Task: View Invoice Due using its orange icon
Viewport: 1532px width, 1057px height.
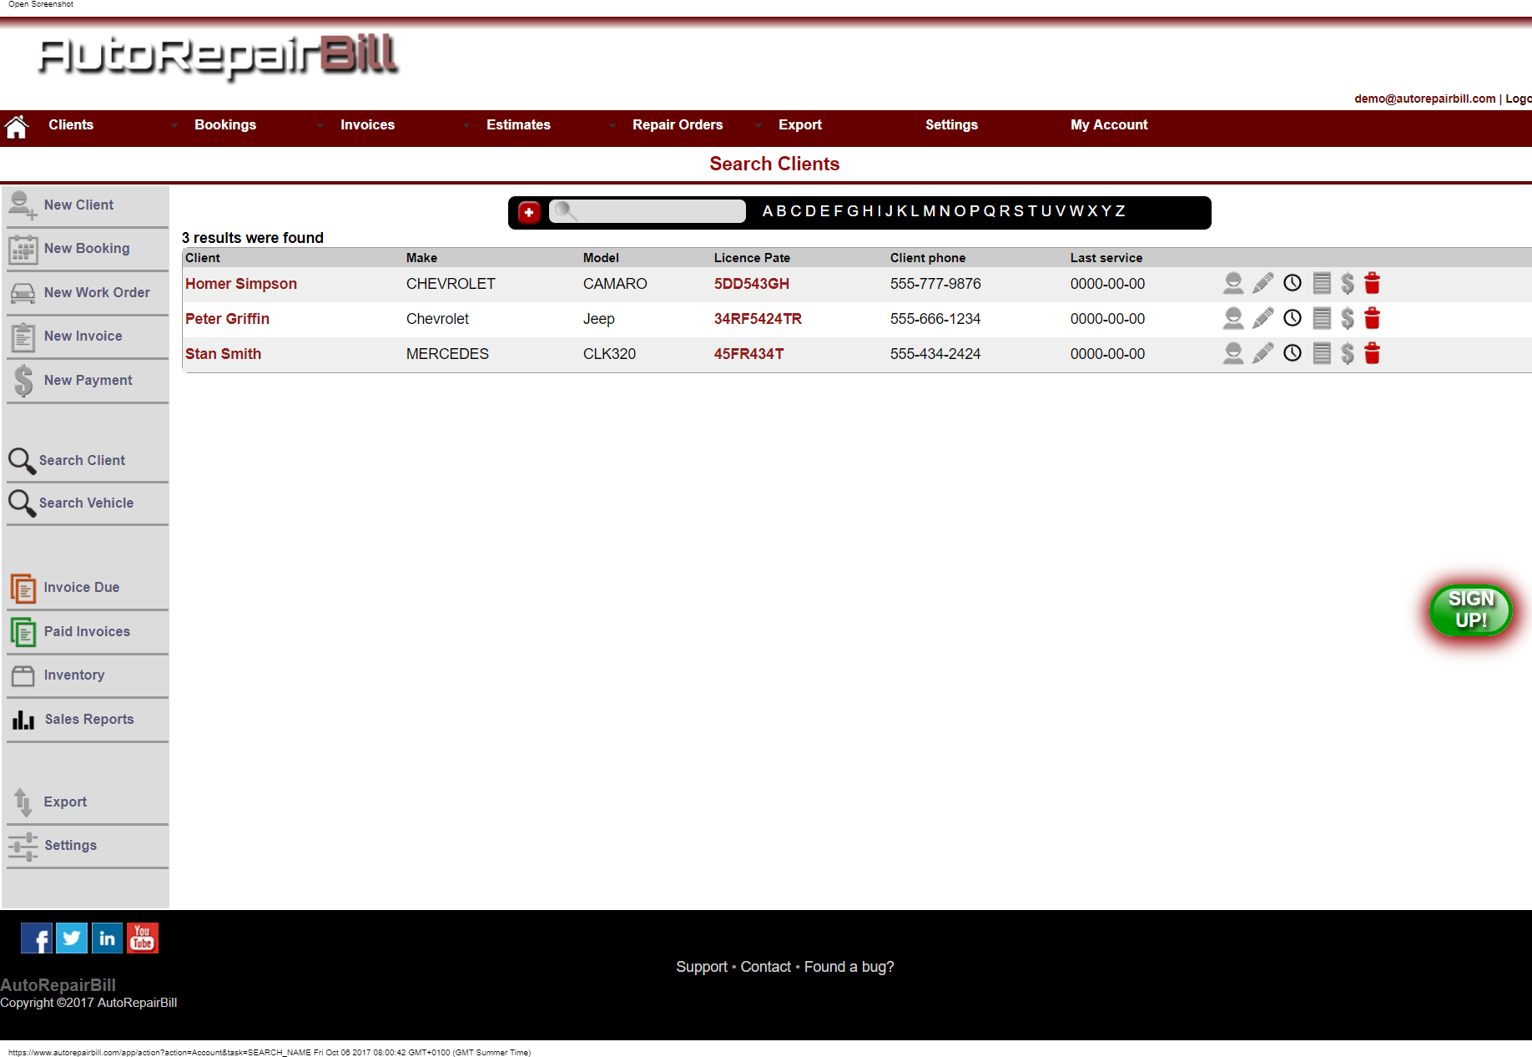Action: (x=23, y=587)
